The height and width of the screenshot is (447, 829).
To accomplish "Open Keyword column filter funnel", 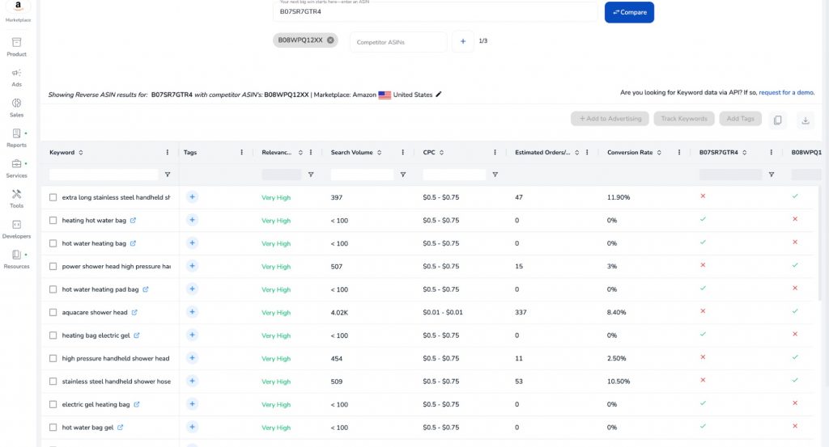I will (168, 174).
